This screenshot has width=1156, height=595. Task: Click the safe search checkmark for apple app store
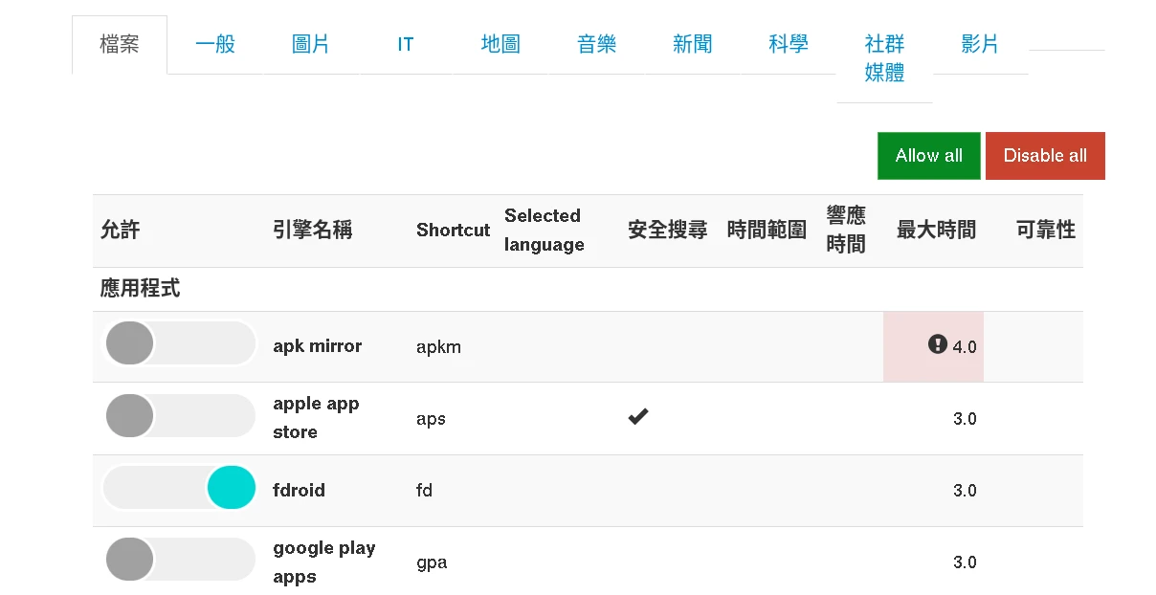click(x=638, y=417)
